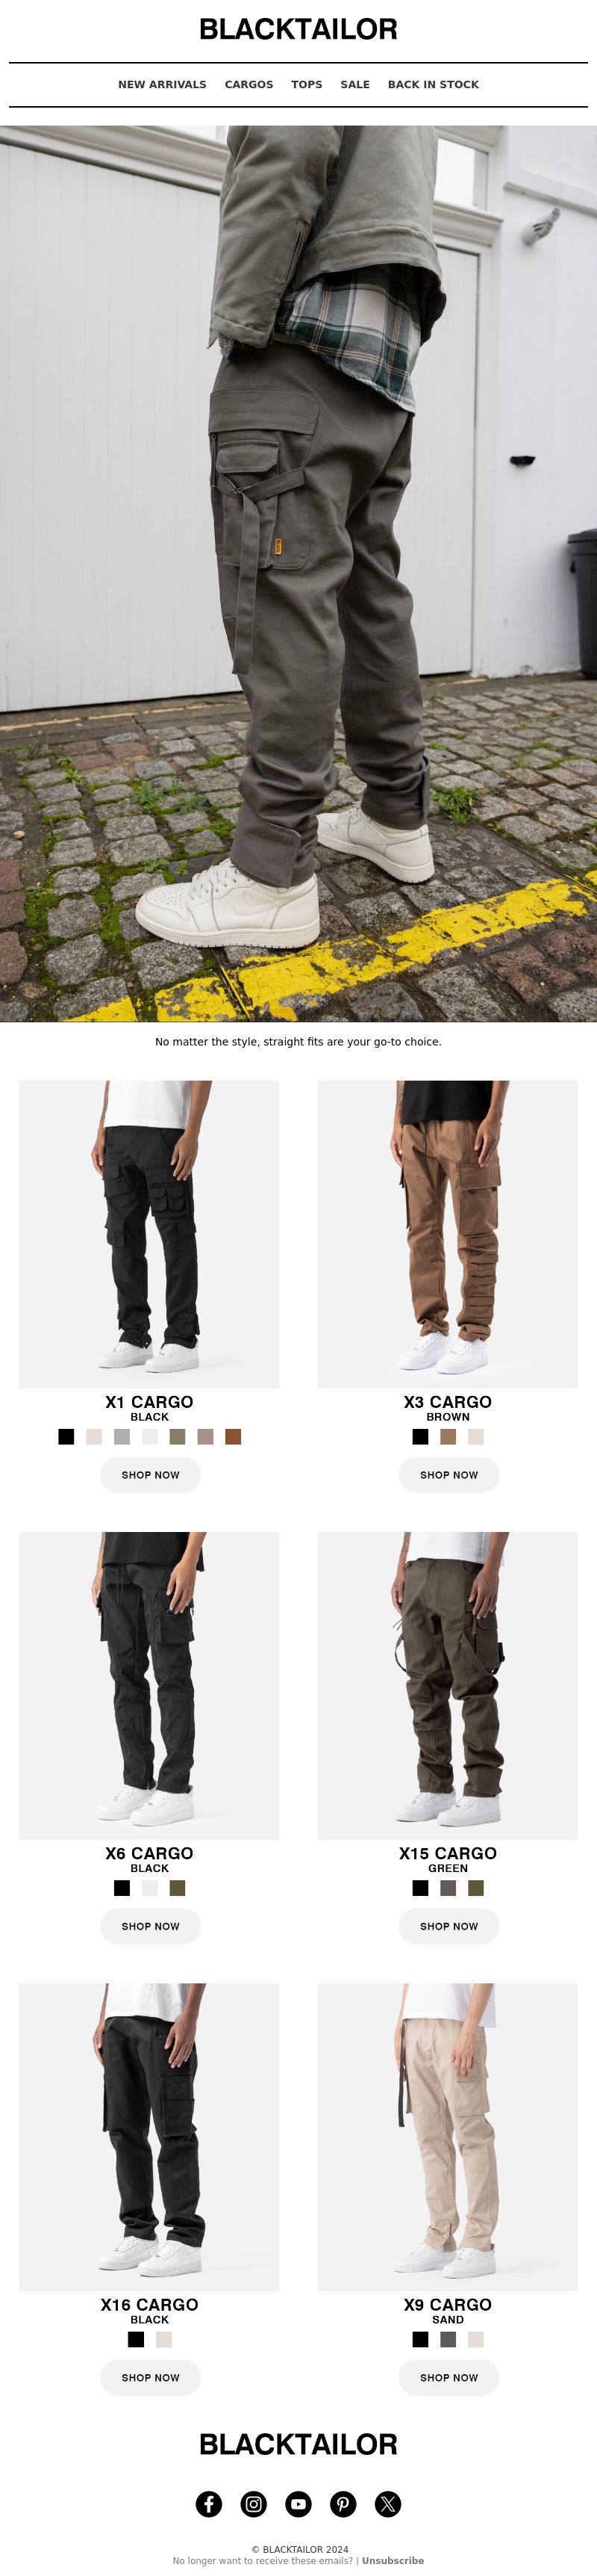The image size is (597, 2576).
Task: Click the Unsubscribe link in footer
Action: pyautogui.click(x=393, y=2561)
